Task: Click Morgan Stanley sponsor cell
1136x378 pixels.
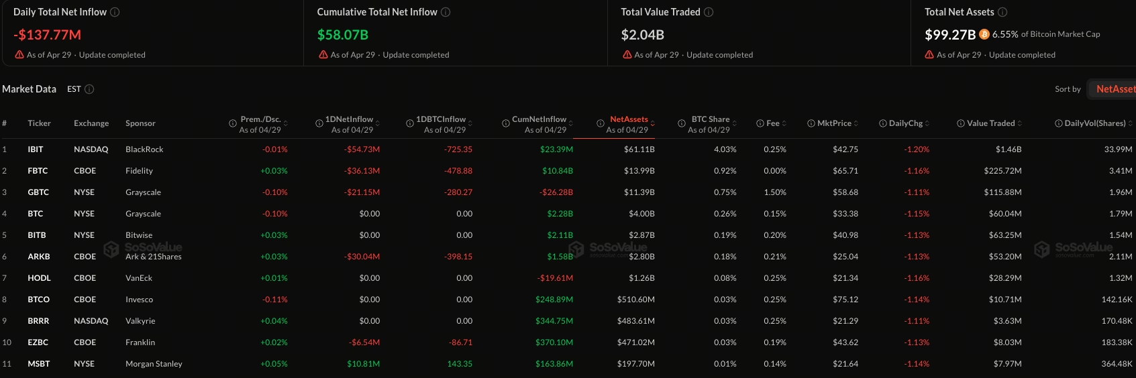Action: pyautogui.click(x=154, y=364)
